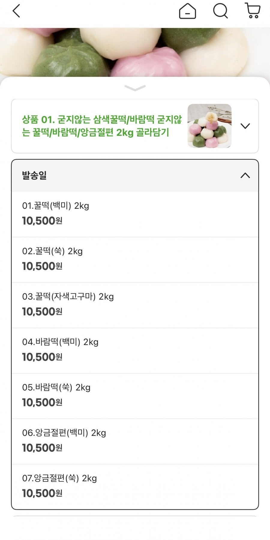Open search with the magnifier icon
This screenshot has width=270, height=540.
(220, 11)
